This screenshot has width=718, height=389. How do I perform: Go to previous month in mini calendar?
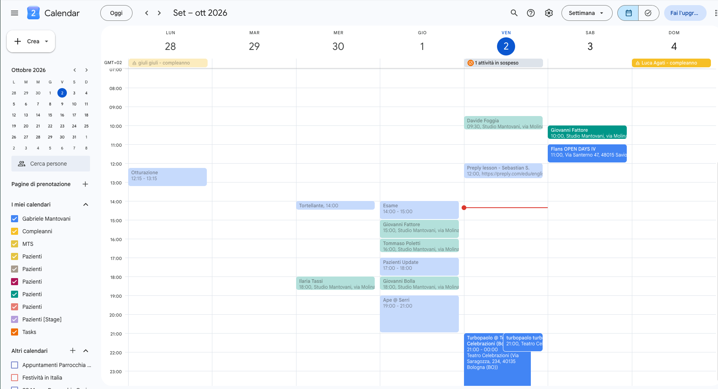75,70
